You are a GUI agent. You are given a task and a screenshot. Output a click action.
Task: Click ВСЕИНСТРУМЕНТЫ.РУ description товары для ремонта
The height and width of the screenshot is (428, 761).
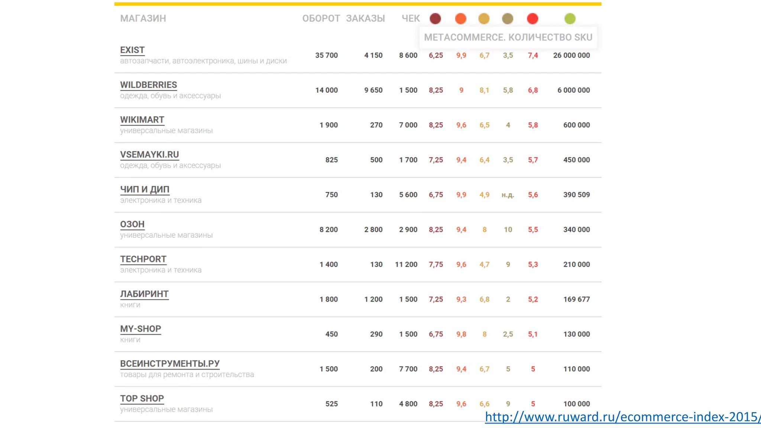click(187, 375)
